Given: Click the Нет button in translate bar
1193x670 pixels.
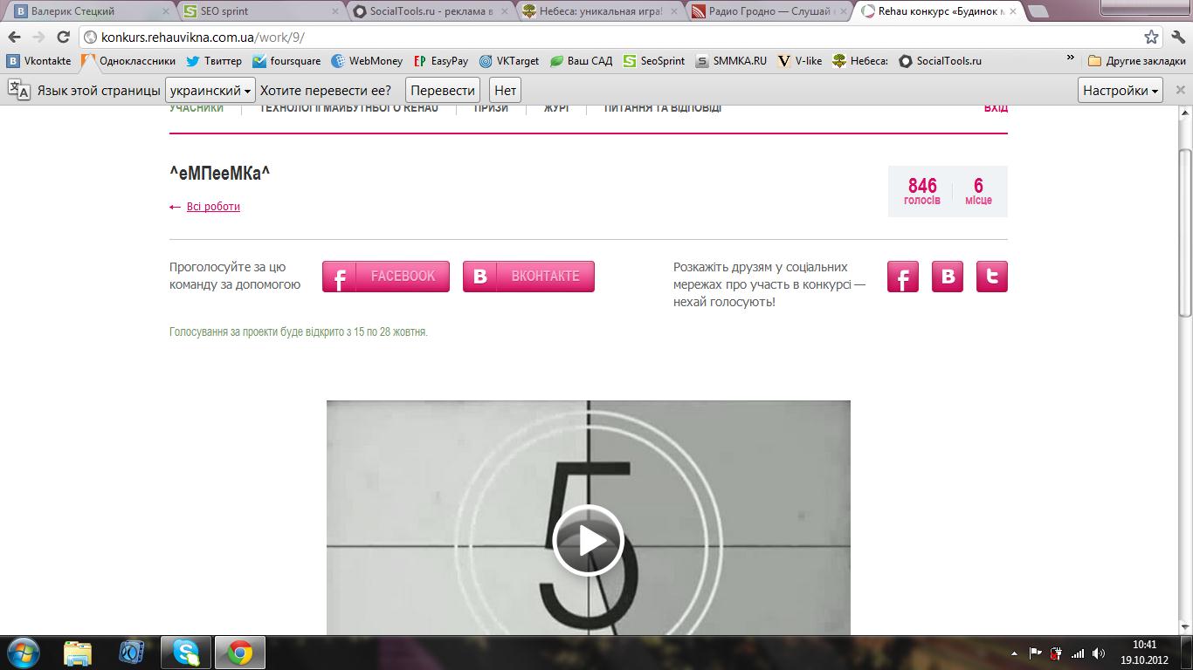Looking at the screenshot, I should (x=505, y=90).
